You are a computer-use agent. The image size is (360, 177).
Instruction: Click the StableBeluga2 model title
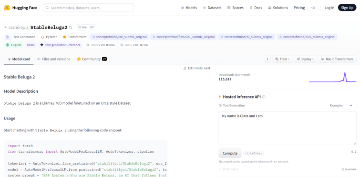pyautogui.click(x=49, y=28)
